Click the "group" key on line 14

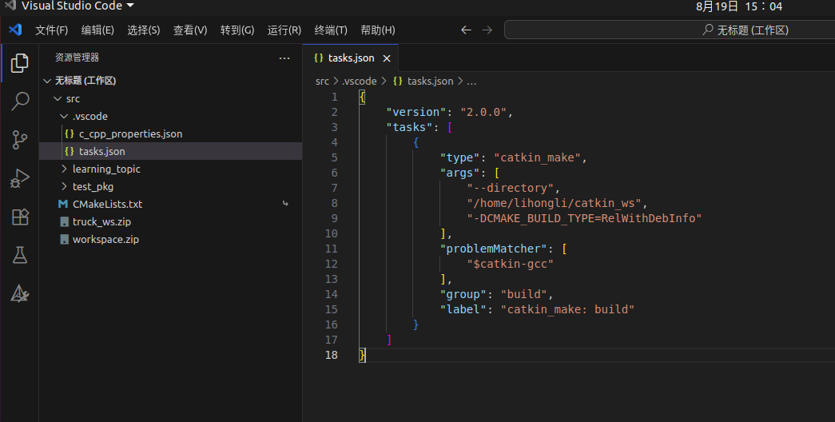tap(463, 294)
